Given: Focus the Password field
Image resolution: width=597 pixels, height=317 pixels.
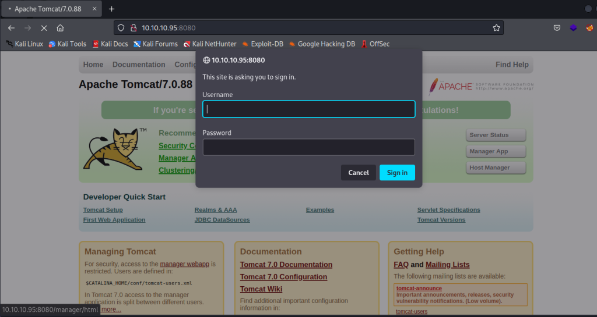Looking at the screenshot, I should coord(308,147).
